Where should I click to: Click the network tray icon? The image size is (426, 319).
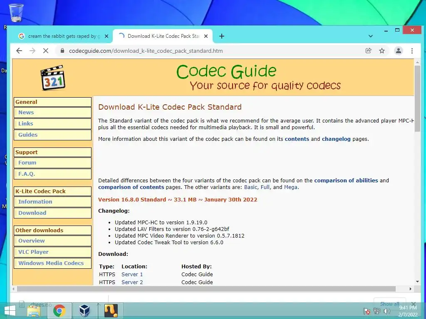[377, 311]
